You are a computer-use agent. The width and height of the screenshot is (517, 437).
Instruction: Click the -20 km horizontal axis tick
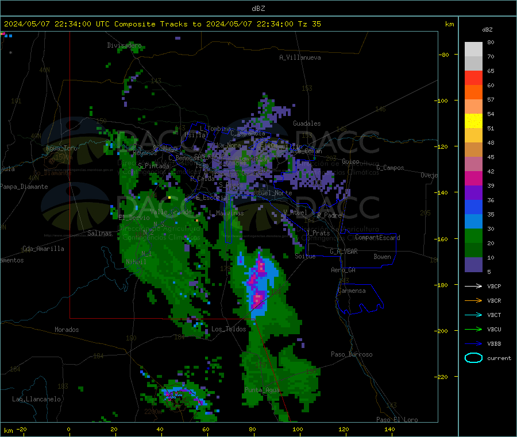(x=22, y=429)
